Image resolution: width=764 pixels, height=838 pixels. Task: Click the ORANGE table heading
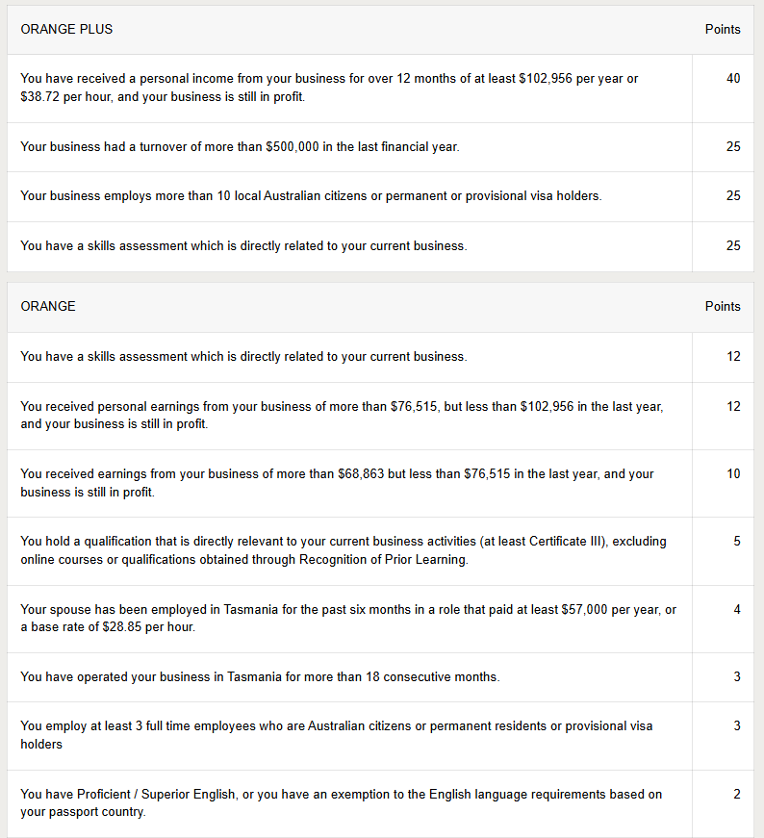pos(48,307)
